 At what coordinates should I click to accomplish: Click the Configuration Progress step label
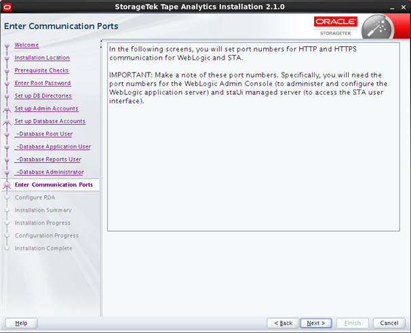[x=47, y=236]
